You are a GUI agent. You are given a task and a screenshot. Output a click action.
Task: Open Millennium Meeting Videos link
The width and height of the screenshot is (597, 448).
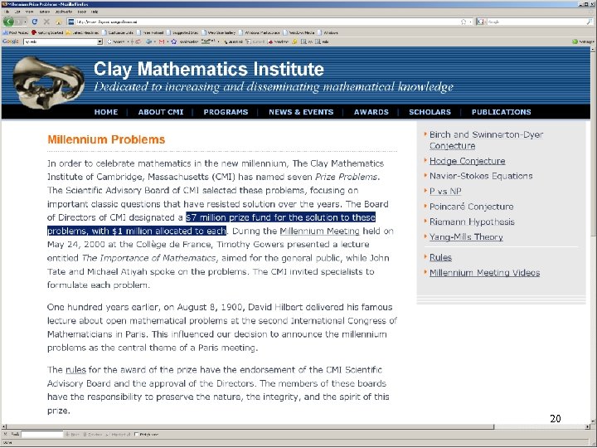[x=485, y=273]
